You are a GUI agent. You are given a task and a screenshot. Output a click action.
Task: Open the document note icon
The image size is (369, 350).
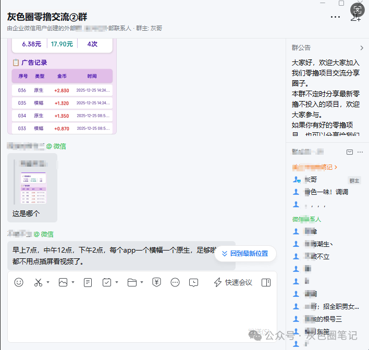88,282
